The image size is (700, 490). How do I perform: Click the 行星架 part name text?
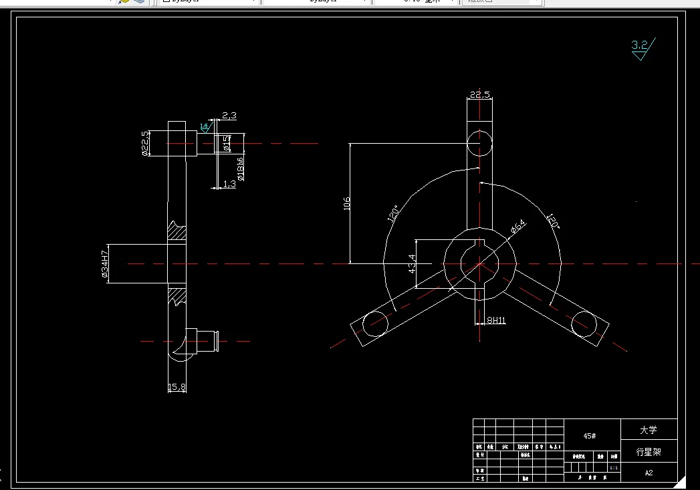(x=649, y=452)
